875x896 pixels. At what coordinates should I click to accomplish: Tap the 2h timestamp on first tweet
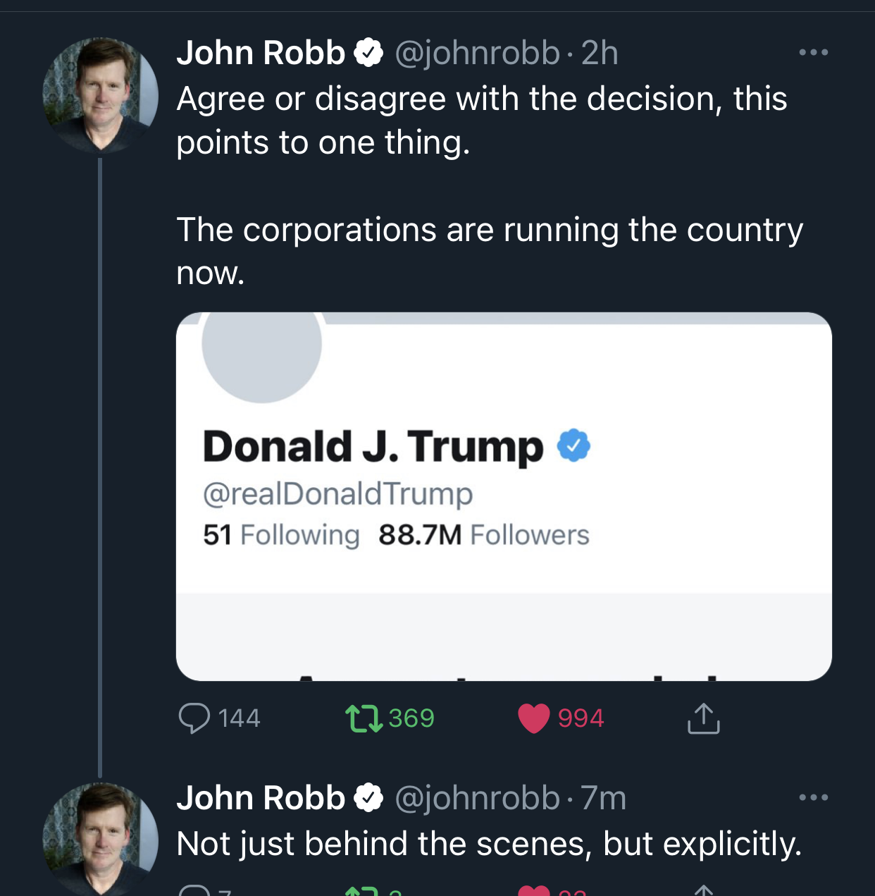click(600, 53)
